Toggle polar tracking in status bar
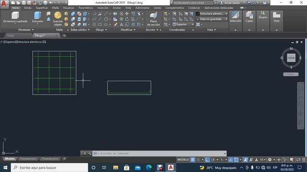Viewport: 307px width, 172px height. (x=213, y=160)
